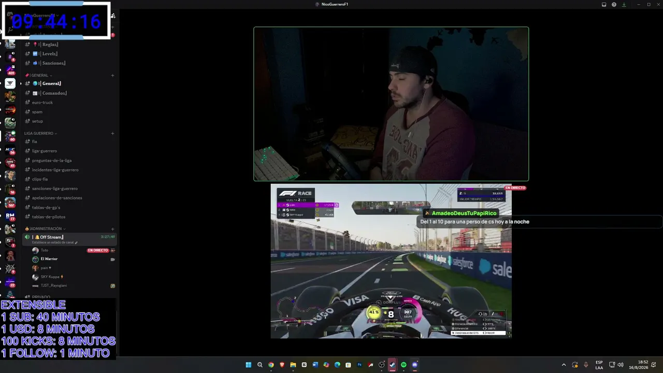Add channel to LIGA GUERRERO category
663x373 pixels.
(x=112, y=133)
